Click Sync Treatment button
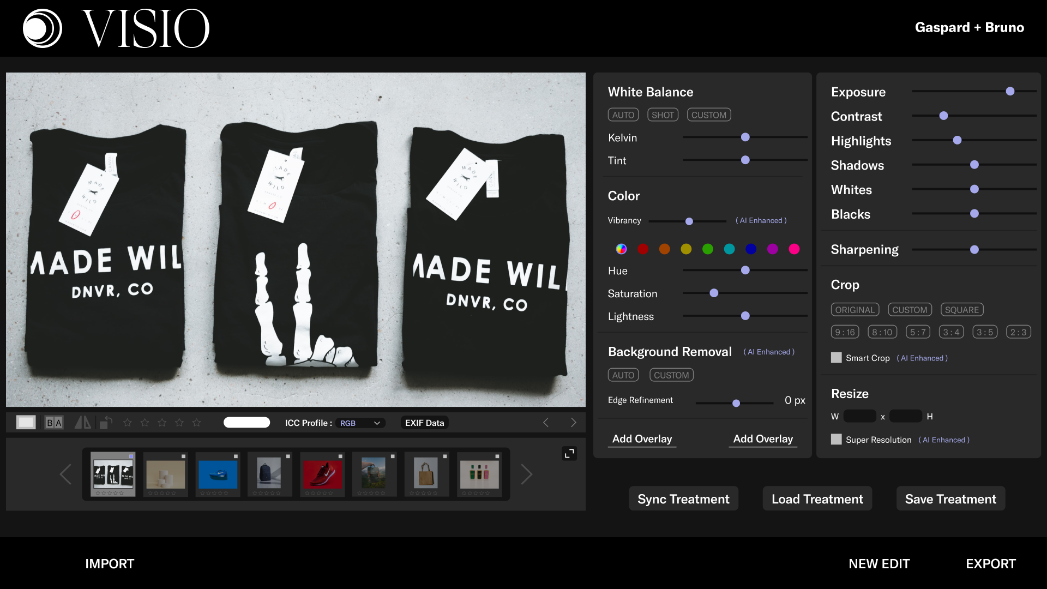1047x589 pixels. pos(683,499)
